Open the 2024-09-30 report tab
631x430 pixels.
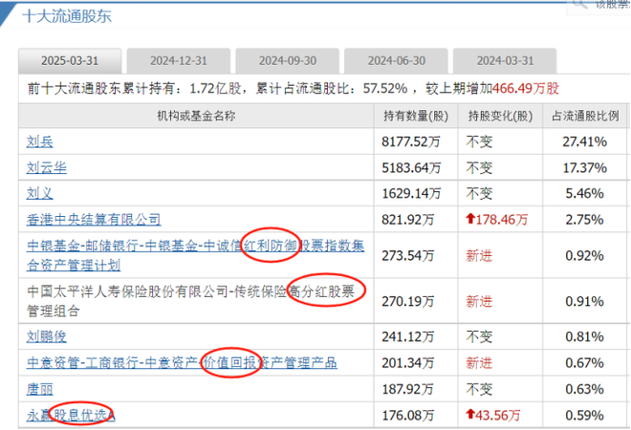click(288, 61)
